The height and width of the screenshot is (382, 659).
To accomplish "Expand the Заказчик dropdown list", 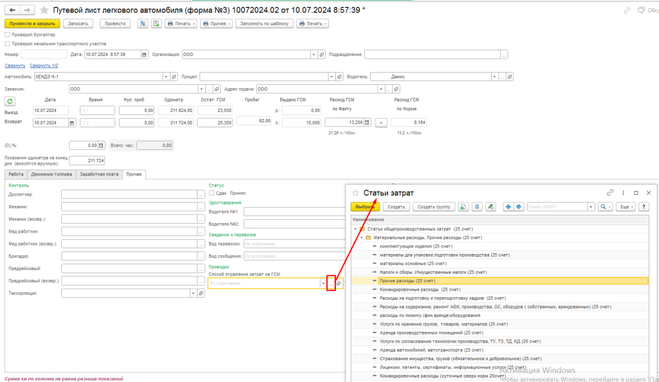I will [x=201, y=89].
